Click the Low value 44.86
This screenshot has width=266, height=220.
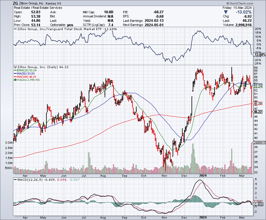pos(36,21)
